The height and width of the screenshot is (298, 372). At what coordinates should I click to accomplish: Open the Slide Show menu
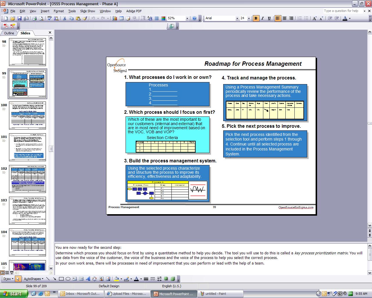(x=87, y=11)
